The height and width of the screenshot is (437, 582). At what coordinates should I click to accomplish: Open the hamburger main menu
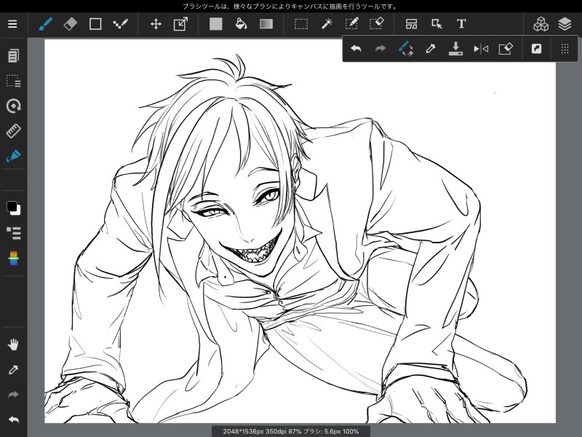point(12,24)
